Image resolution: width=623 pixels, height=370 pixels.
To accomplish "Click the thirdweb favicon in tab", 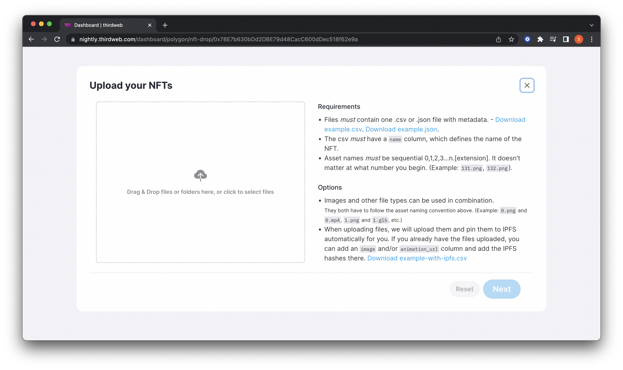I will pos(68,25).
